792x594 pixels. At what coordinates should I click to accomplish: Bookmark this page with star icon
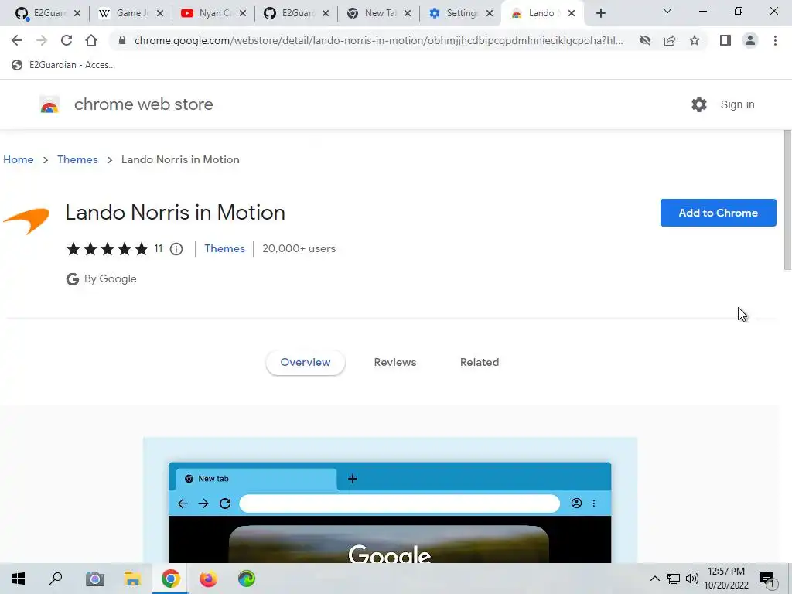695,40
